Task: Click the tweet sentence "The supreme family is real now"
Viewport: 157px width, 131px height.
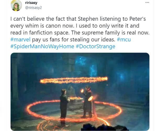Action: 110,33
